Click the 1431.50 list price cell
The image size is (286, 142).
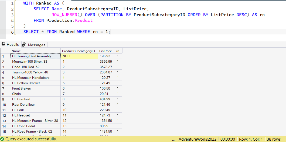(106, 131)
